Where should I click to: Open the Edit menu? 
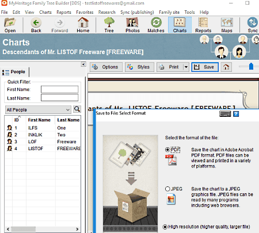(x=16, y=12)
